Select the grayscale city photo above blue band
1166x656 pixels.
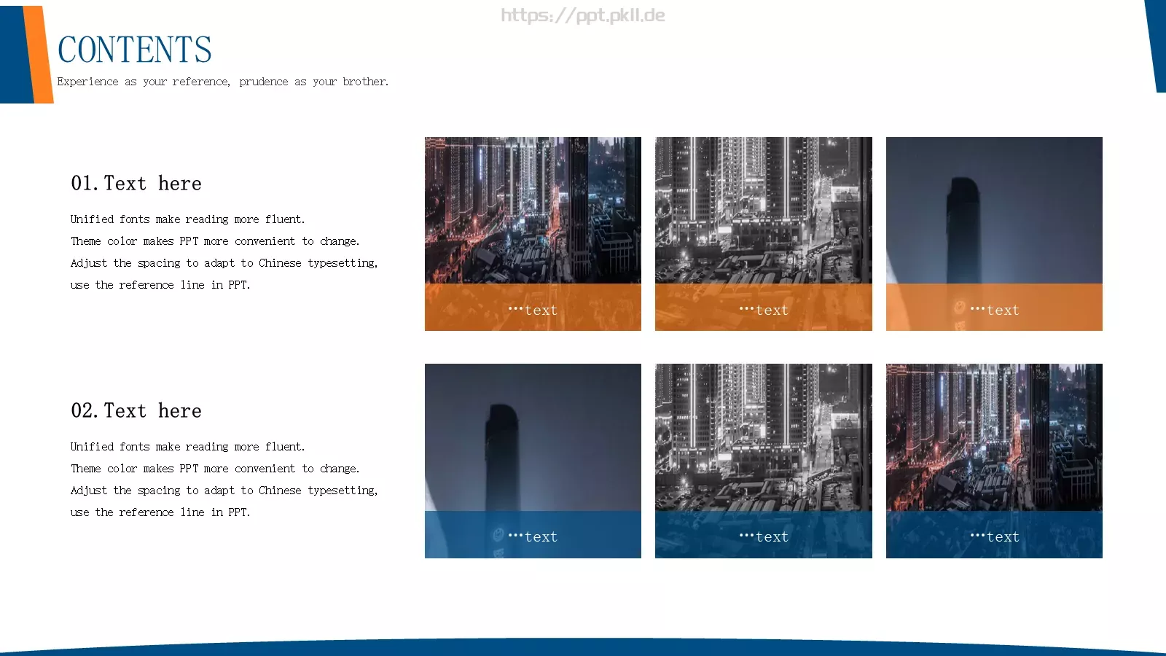point(763,437)
